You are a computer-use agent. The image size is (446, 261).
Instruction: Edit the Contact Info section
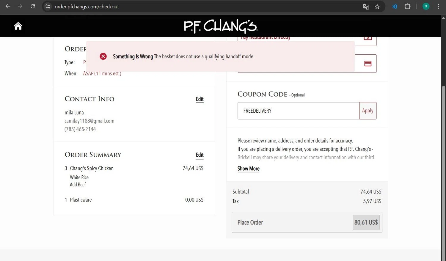[200, 99]
